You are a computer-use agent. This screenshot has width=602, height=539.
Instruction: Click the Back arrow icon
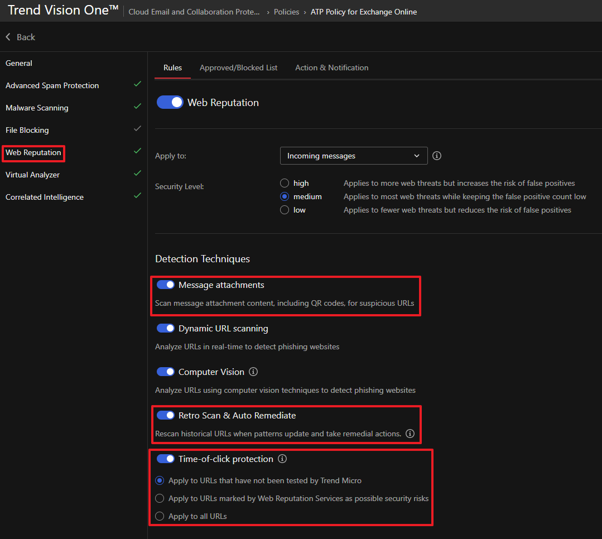click(8, 37)
